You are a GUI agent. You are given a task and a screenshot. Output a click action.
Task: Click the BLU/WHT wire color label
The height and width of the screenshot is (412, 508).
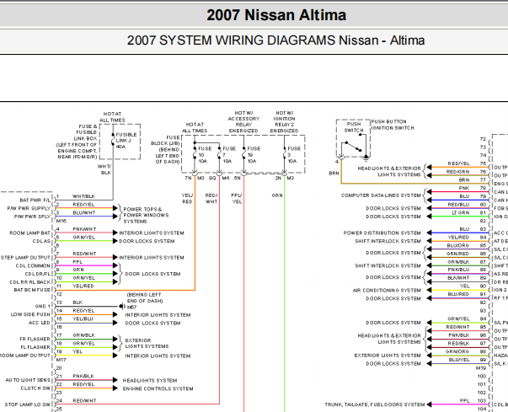pyautogui.click(x=84, y=213)
